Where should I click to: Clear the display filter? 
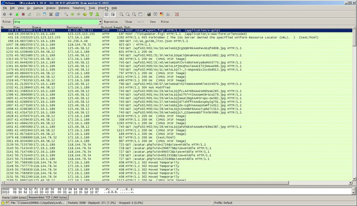click(x=129, y=22)
